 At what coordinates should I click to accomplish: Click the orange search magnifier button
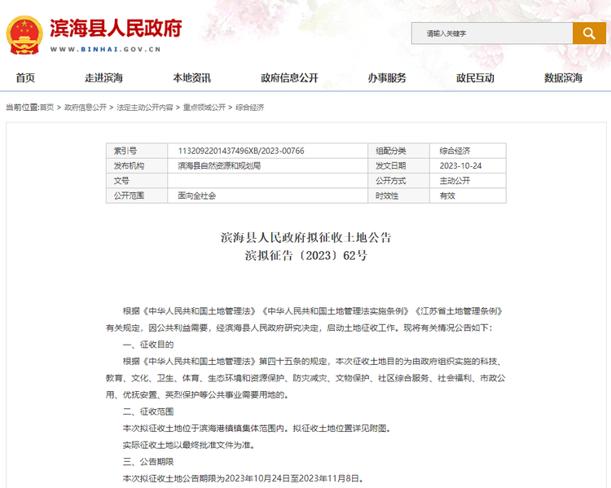click(x=589, y=33)
